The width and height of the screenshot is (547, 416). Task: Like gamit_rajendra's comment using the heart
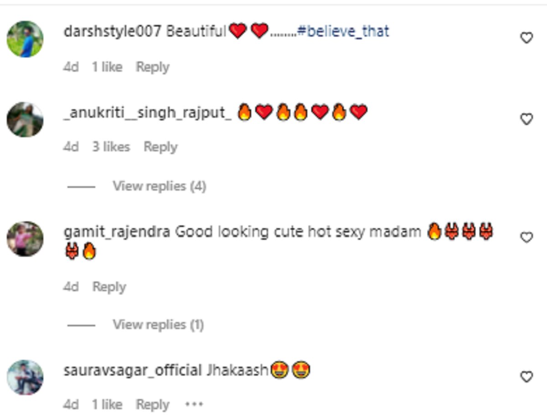(x=526, y=238)
